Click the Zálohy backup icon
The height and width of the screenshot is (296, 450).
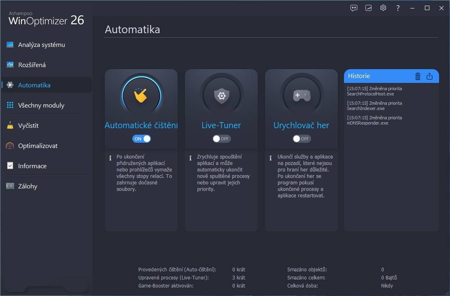[10, 186]
